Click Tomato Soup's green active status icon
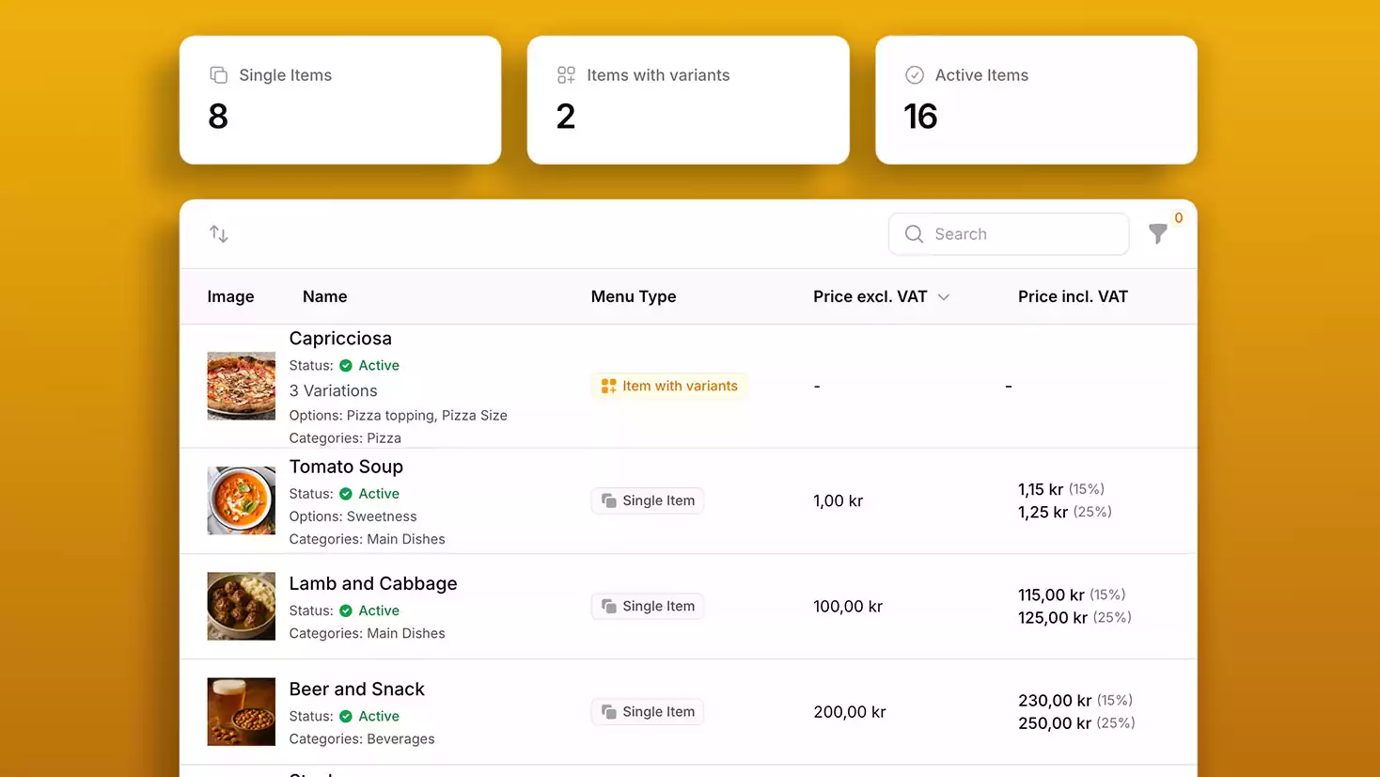Screen dimensions: 1380x777 (346, 494)
